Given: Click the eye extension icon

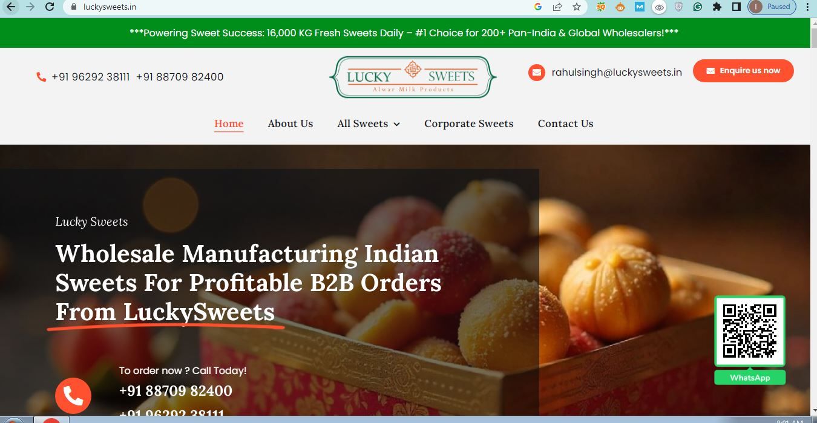Looking at the screenshot, I should (x=659, y=7).
